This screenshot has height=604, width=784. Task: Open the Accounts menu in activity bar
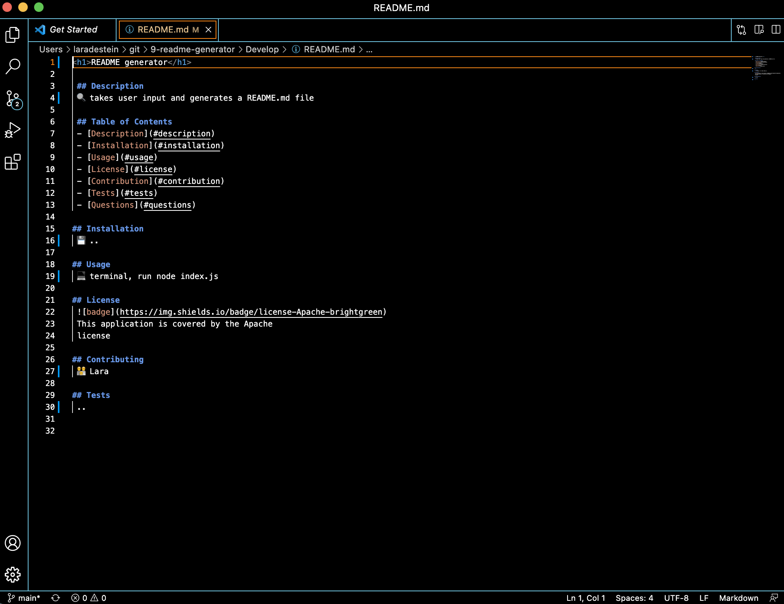tap(13, 544)
